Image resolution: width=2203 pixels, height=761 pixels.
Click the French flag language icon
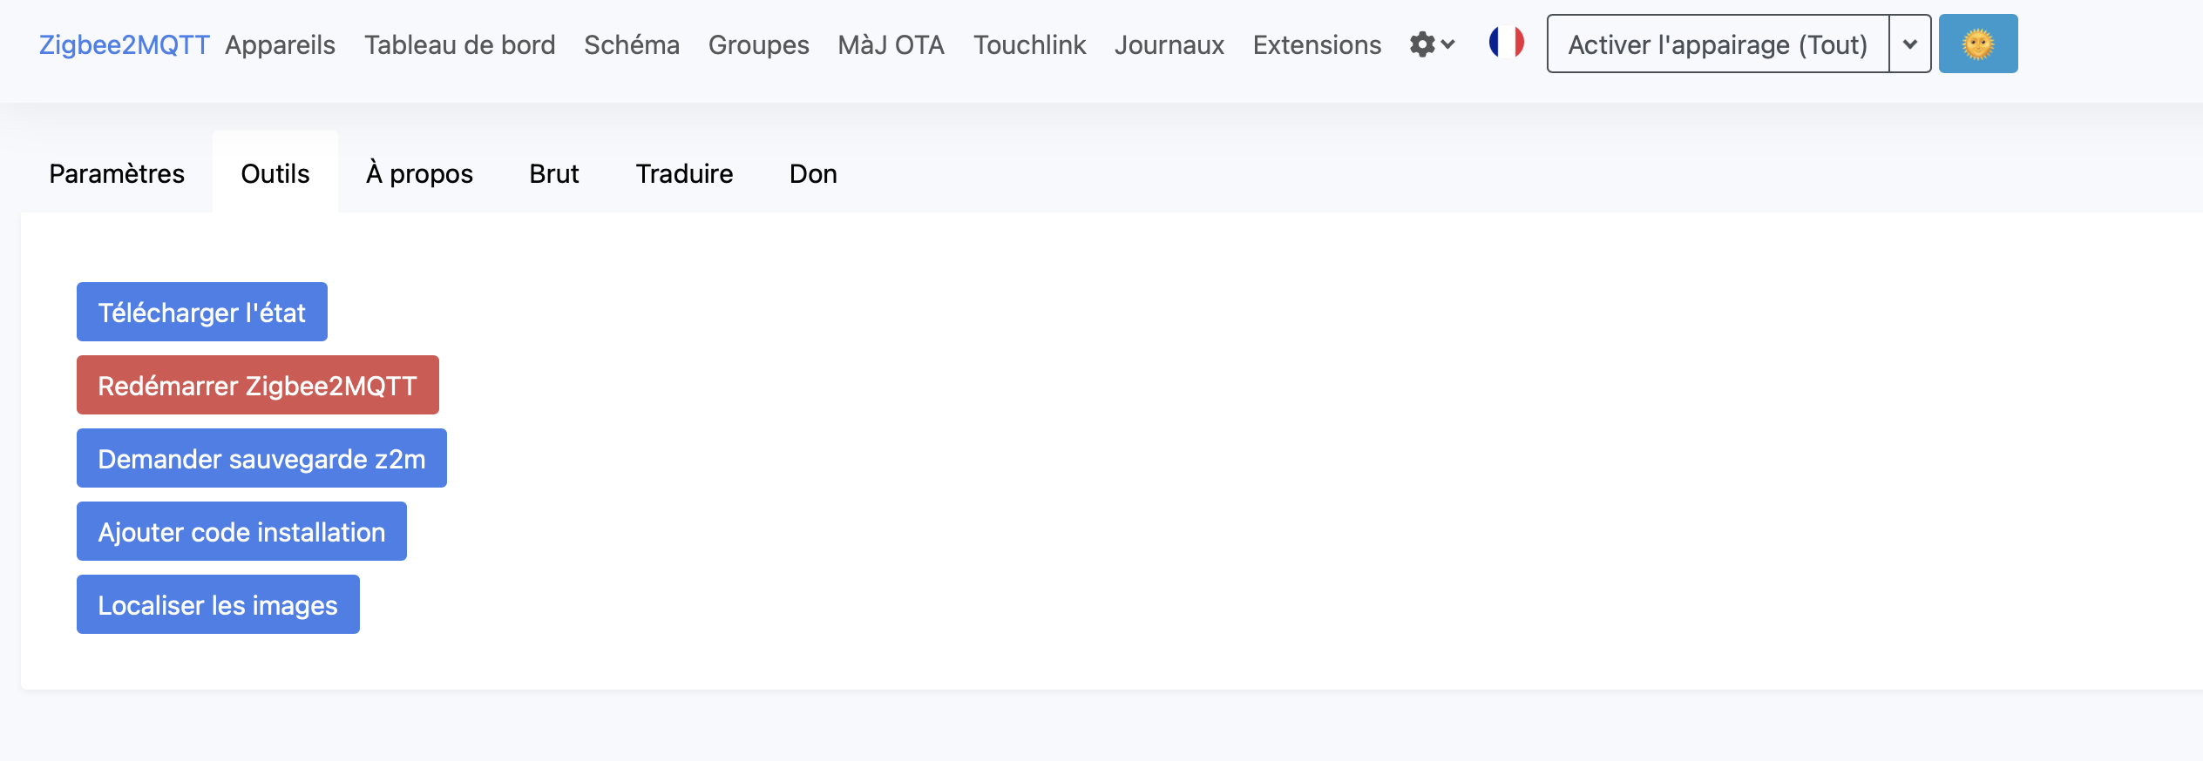click(x=1506, y=43)
